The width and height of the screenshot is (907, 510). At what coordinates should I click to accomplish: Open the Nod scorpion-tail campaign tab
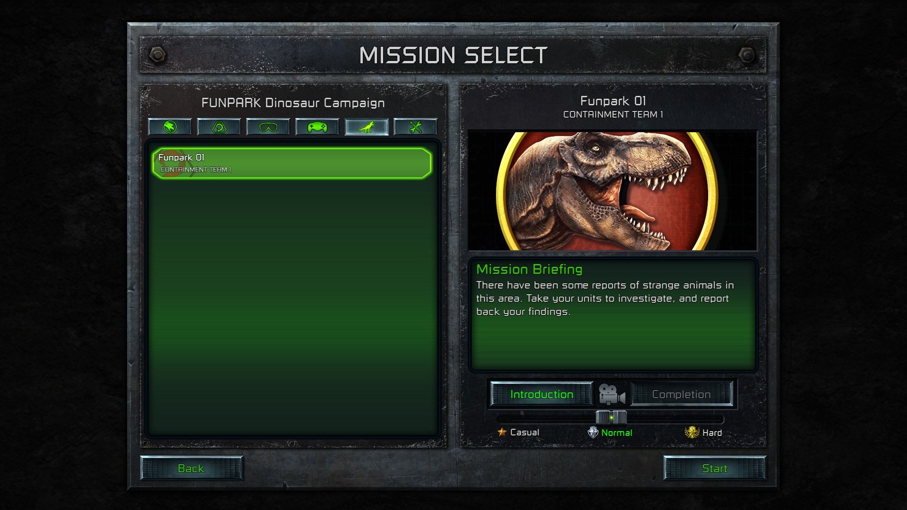pos(219,127)
